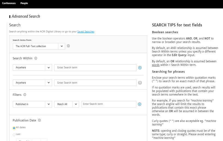Select the Last radio button
This screenshot has height=141, width=223.
coord(14,134)
